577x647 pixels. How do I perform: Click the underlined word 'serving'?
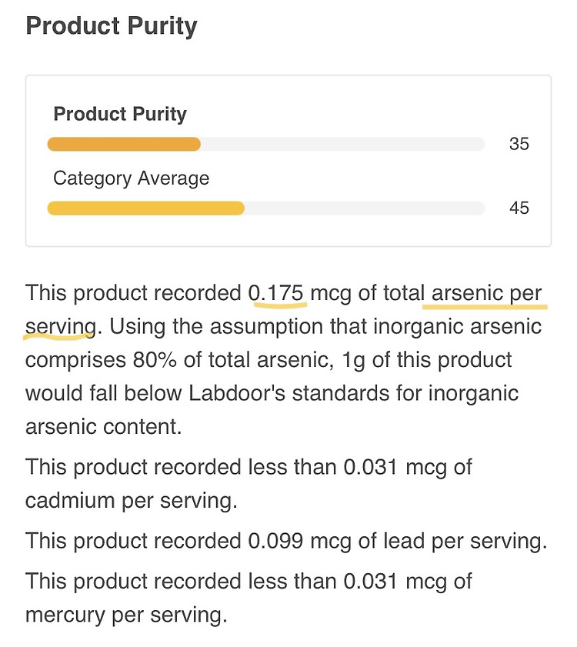61,327
